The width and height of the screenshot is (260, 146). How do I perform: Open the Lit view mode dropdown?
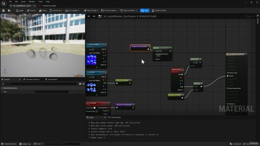pos(22,16)
